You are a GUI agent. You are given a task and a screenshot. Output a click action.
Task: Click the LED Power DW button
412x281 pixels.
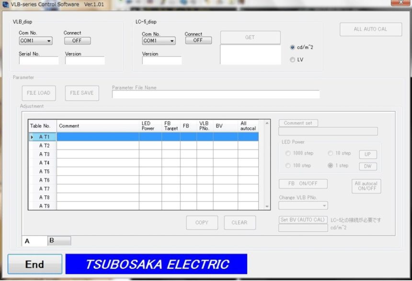pyautogui.click(x=368, y=166)
